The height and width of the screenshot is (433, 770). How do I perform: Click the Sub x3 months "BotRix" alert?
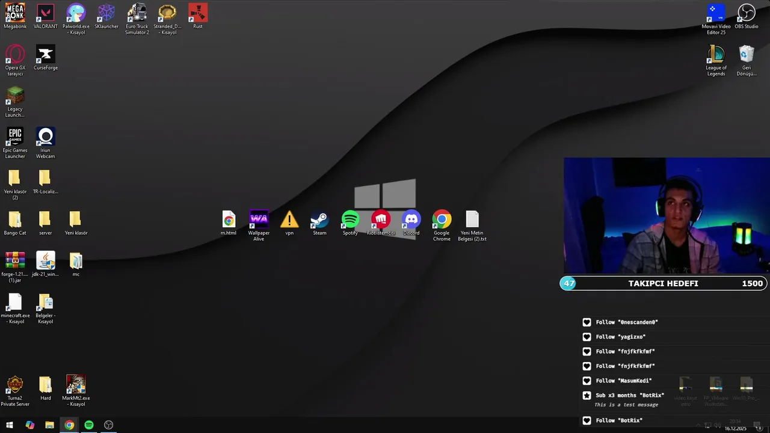point(623,395)
